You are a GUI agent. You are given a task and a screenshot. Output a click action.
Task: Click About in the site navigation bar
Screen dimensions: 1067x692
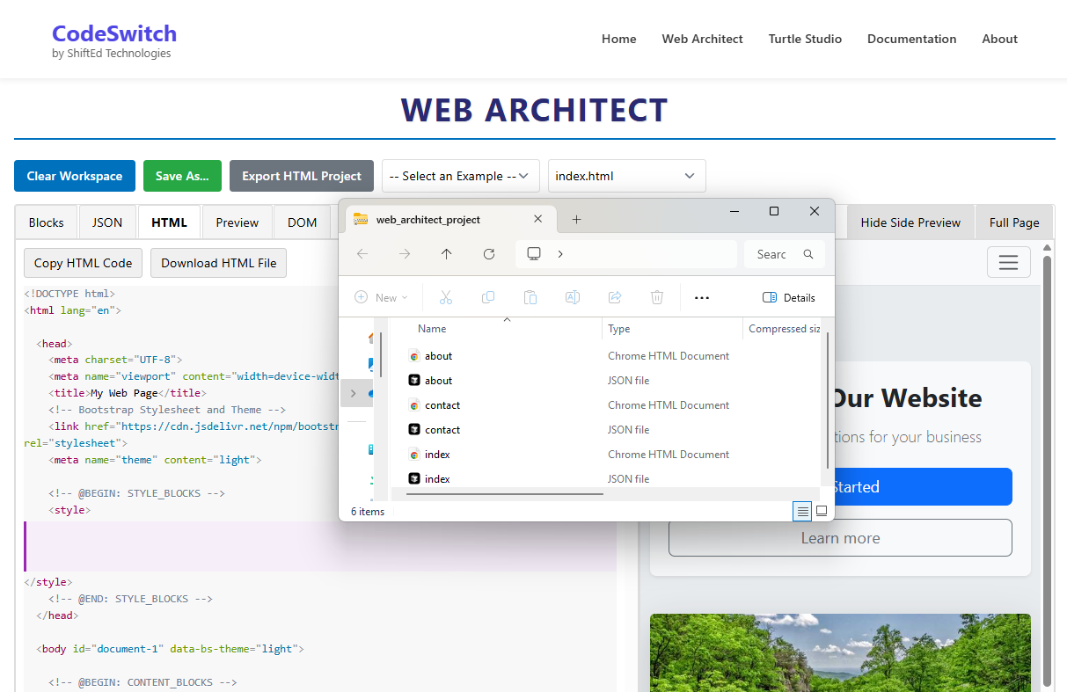(999, 39)
